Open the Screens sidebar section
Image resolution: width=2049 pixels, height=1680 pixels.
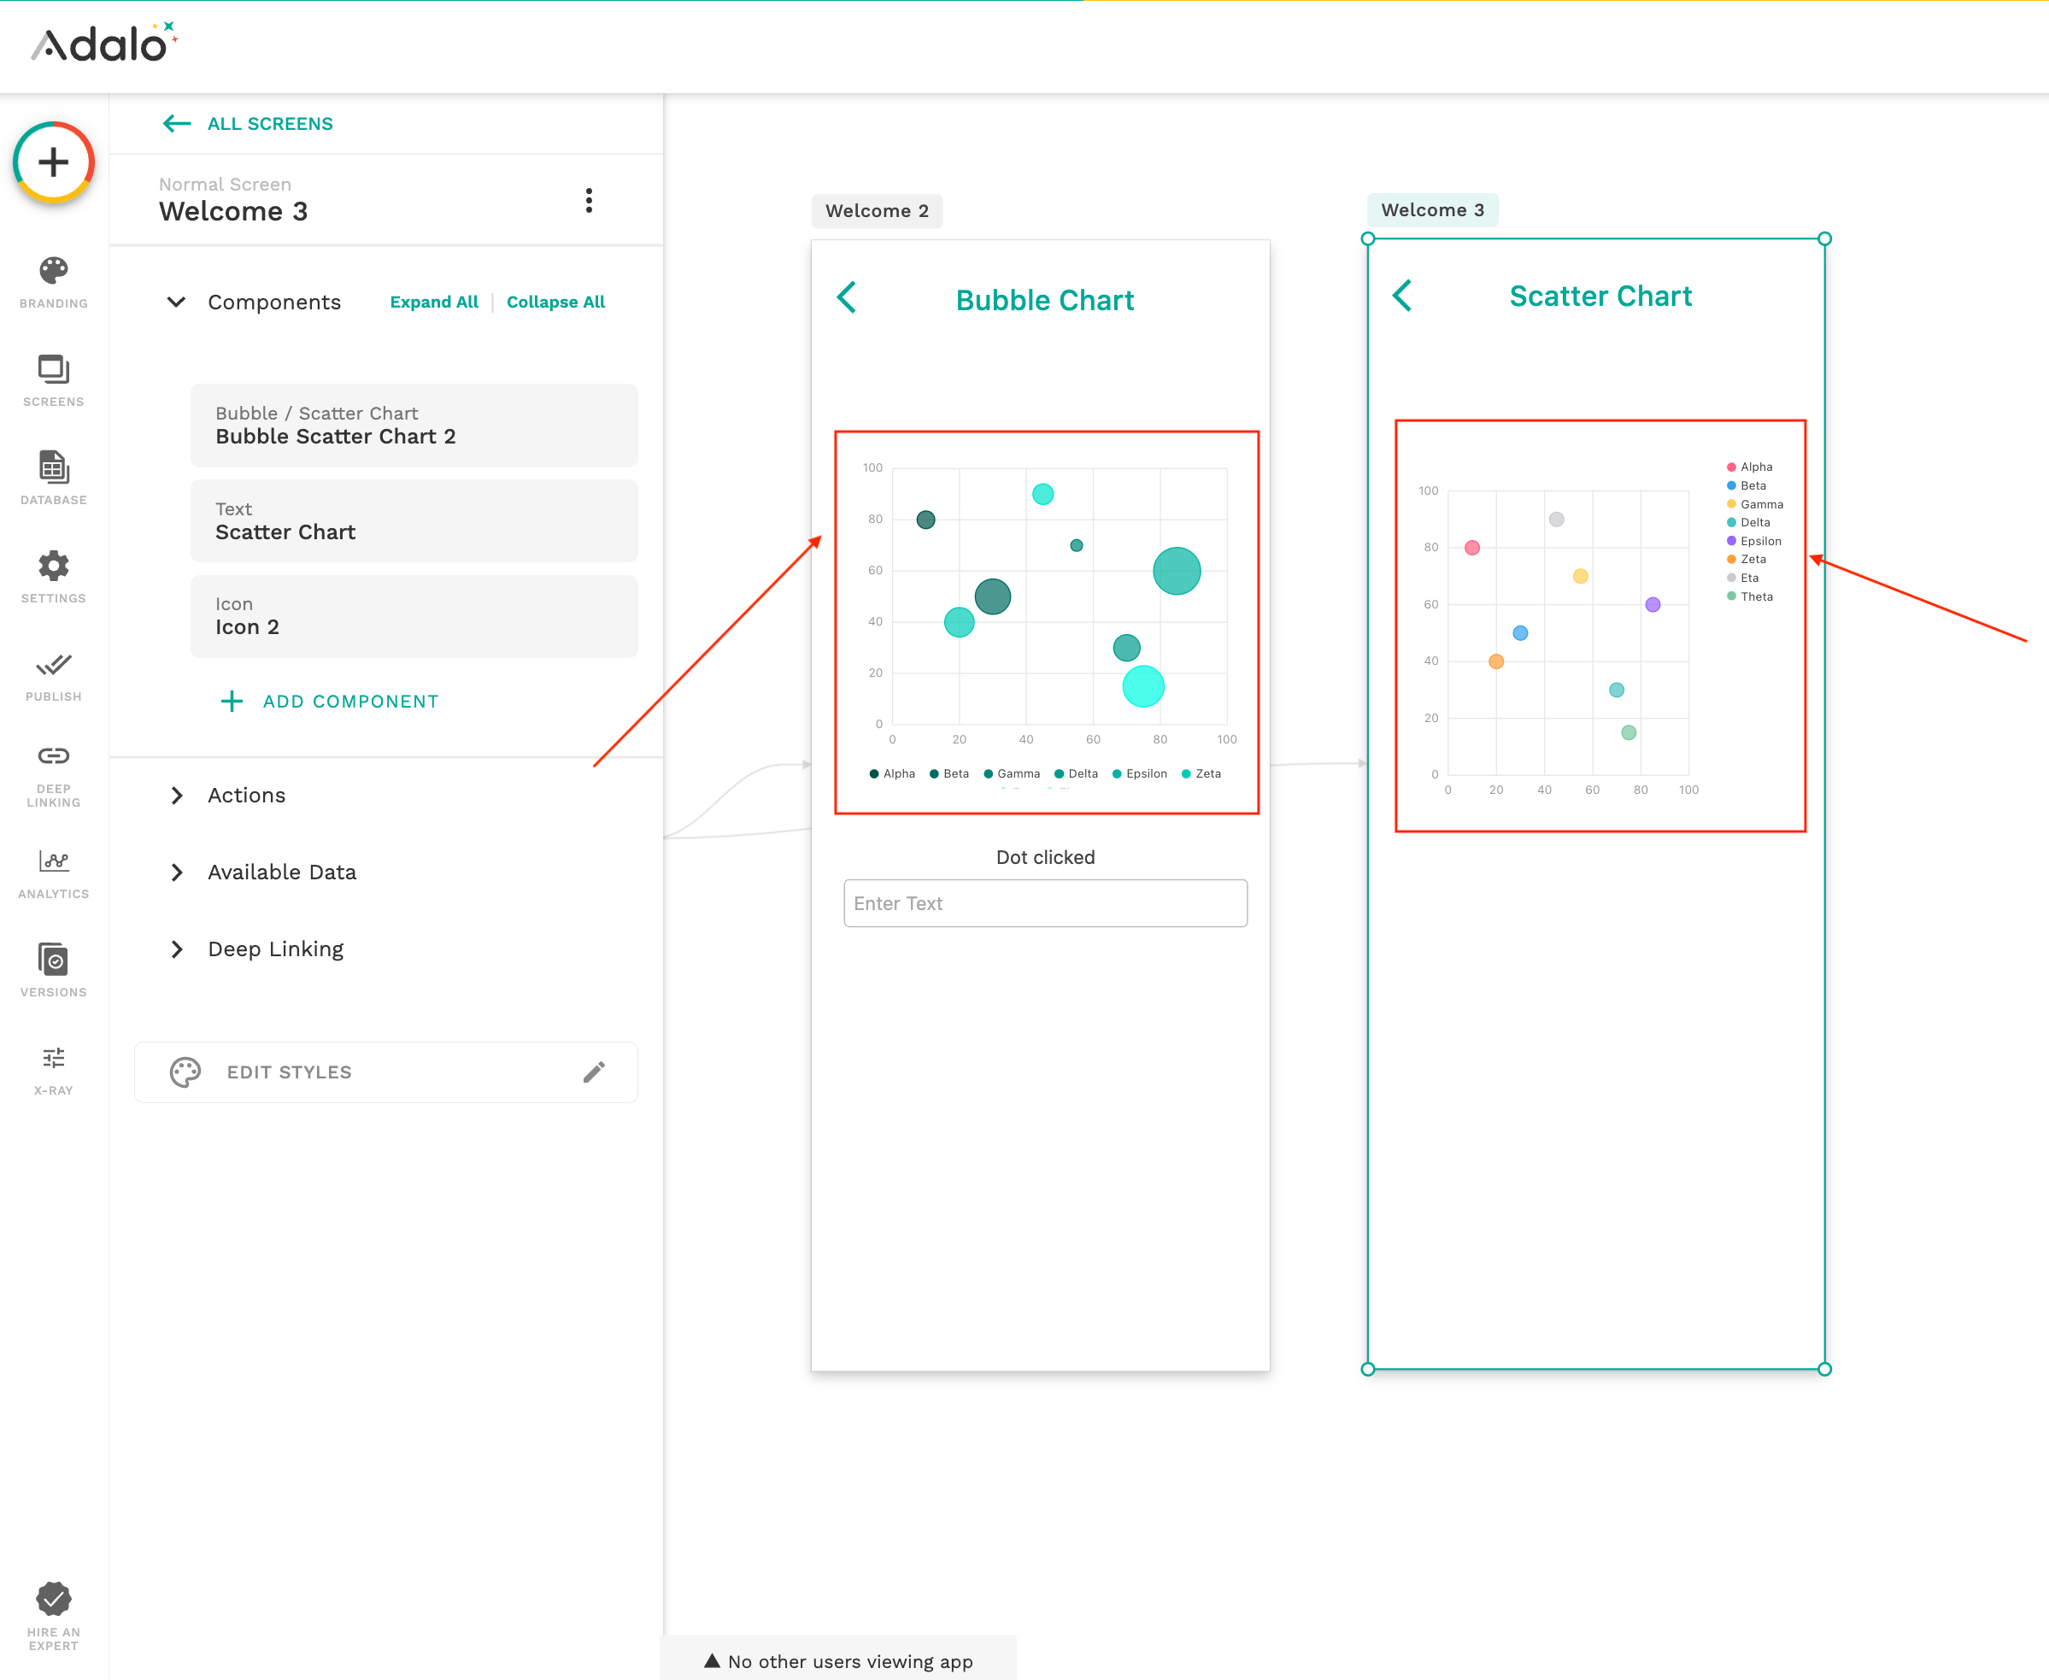tap(53, 380)
